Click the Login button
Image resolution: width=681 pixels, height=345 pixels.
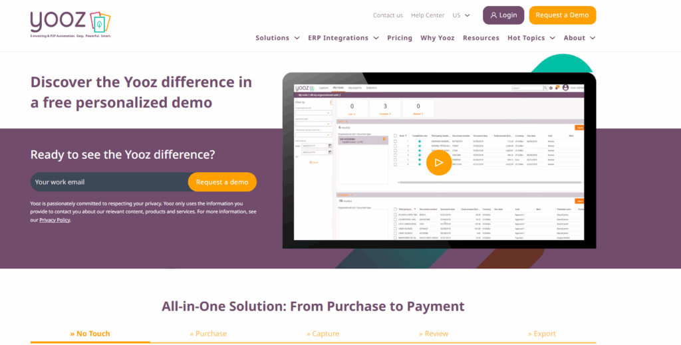503,15
